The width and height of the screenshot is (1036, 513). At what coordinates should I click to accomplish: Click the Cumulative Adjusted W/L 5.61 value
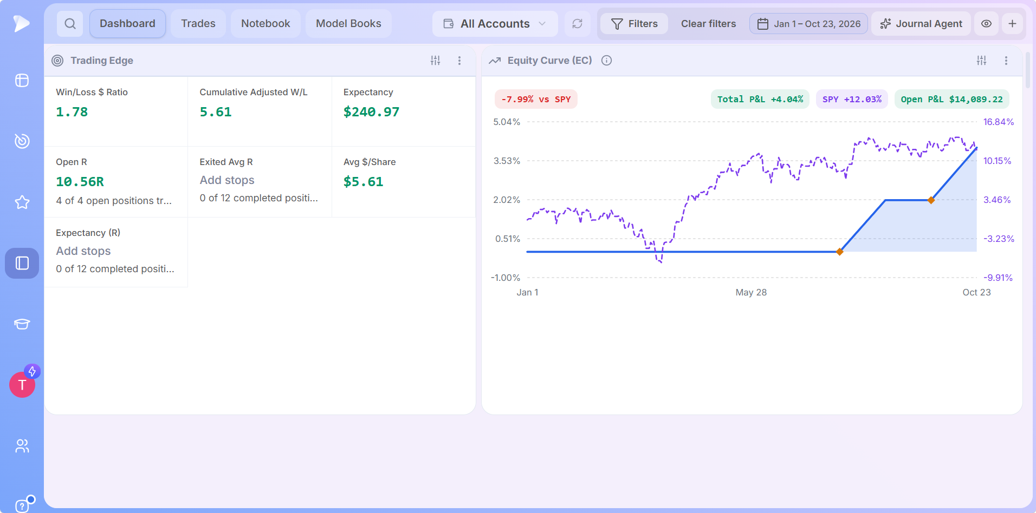(216, 112)
